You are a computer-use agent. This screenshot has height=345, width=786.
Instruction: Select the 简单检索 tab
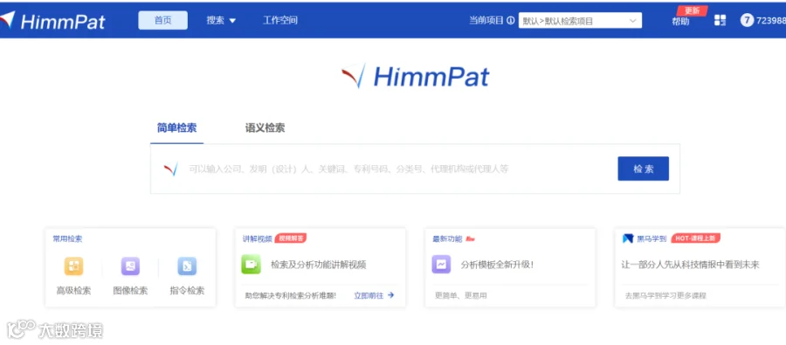pyautogui.click(x=177, y=128)
